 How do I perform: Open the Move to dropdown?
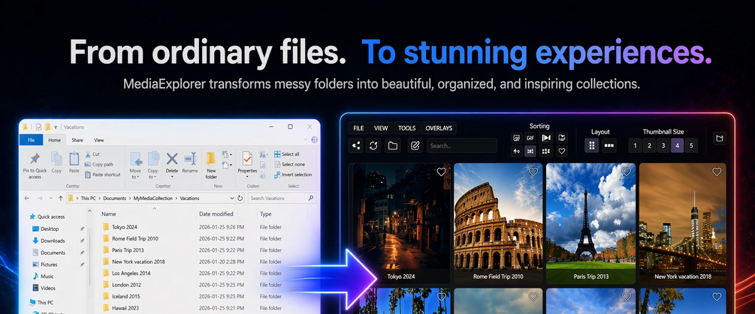[135, 165]
